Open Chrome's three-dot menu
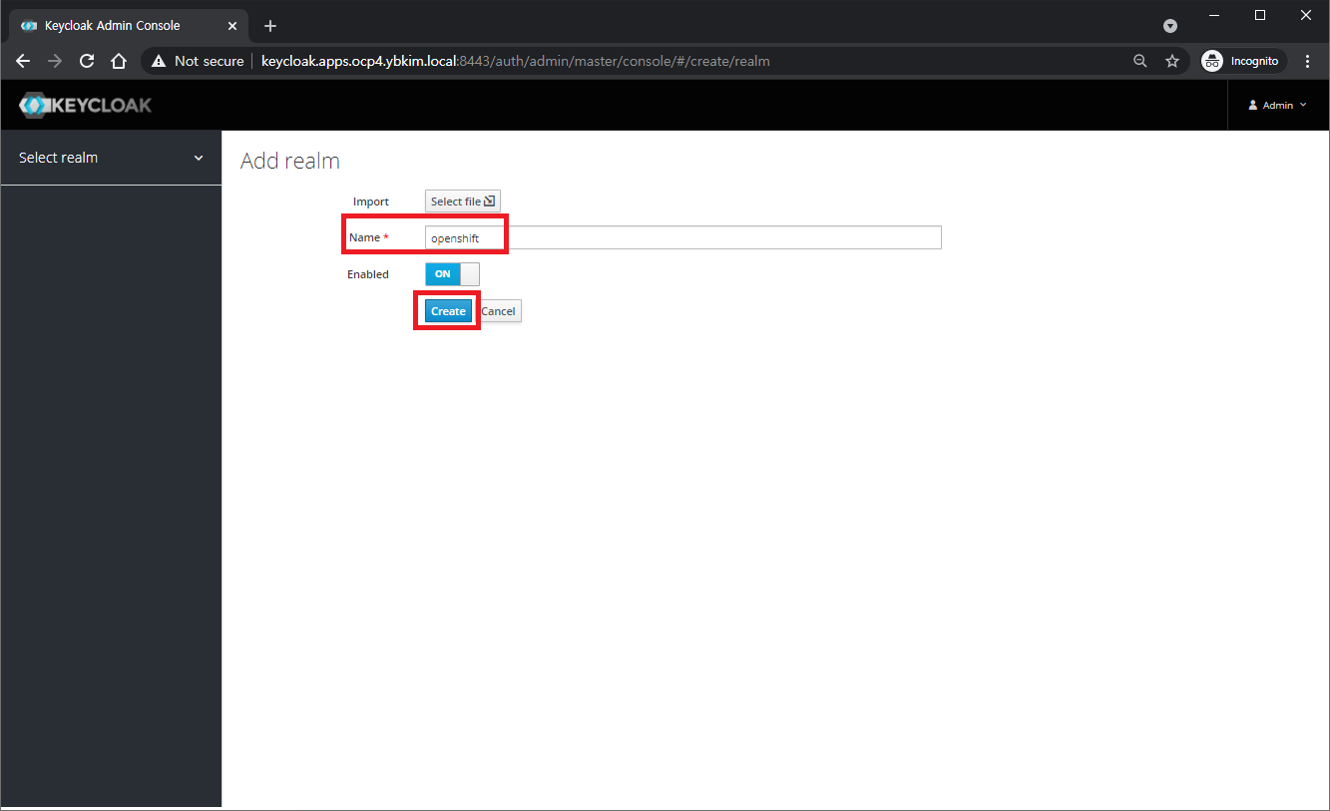1330x811 pixels. (1308, 61)
